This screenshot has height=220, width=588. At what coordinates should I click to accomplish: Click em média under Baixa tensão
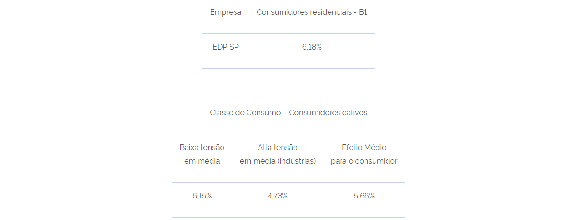point(202,161)
